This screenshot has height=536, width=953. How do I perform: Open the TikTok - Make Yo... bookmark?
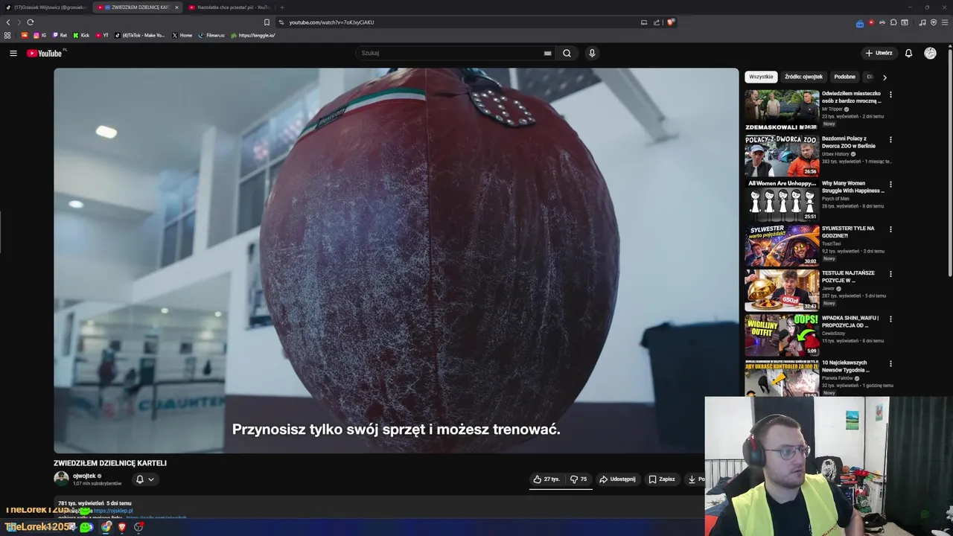[x=140, y=35]
